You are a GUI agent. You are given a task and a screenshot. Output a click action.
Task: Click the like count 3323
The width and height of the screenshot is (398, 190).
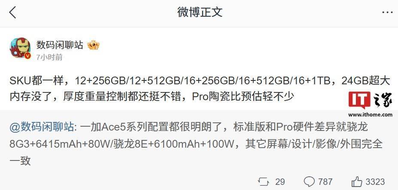(x=375, y=181)
